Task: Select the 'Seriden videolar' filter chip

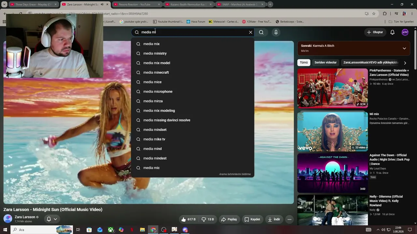Action: (325, 62)
